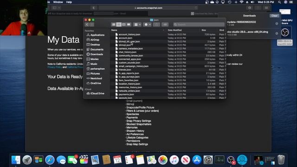
Task: Open AirDrop in Finder sidebar
Action: [93, 40]
